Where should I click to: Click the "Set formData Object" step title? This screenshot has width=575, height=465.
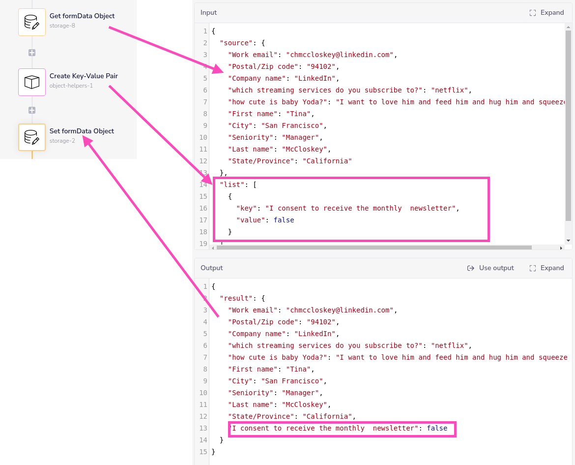coord(82,131)
